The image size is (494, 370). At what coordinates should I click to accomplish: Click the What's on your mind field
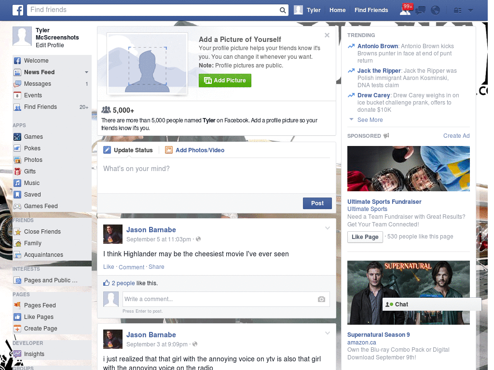click(x=217, y=175)
